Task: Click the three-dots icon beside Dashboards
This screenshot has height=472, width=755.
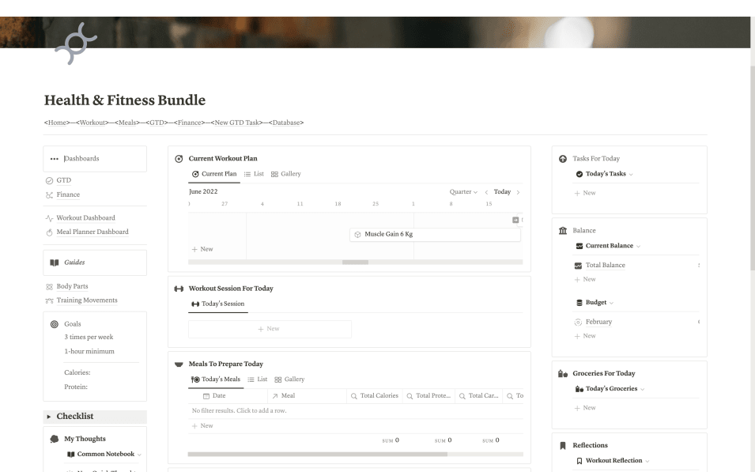Action: pos(55,159)
